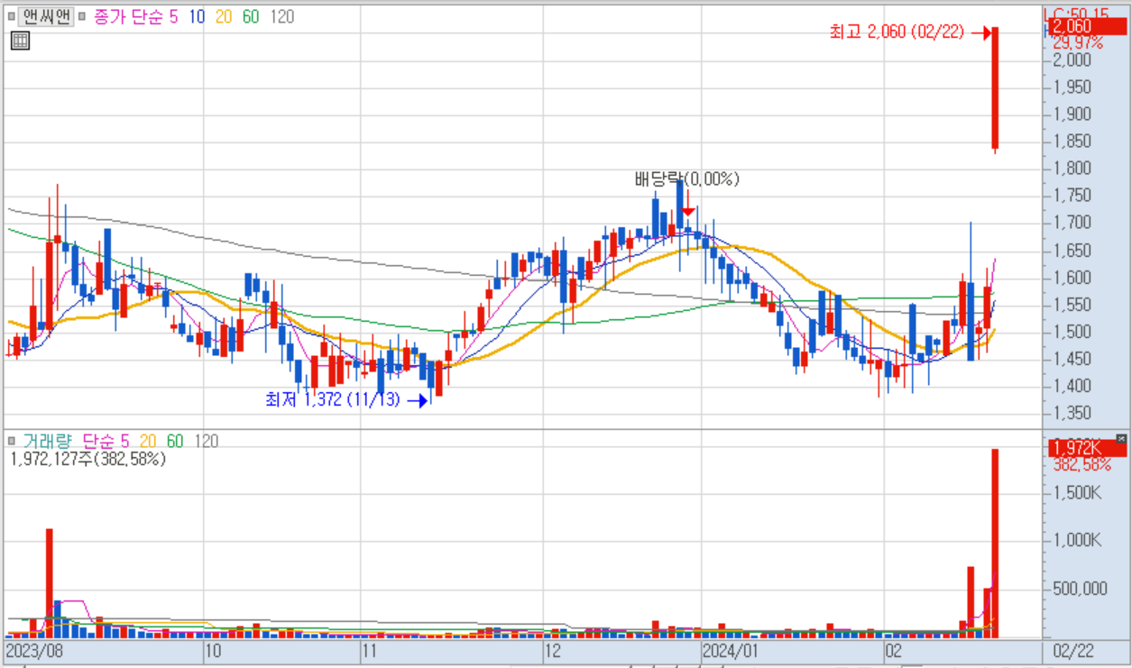Click the 02/22 current date label
This screenshot has width=1132, height=668.
tap(1073, 650)
